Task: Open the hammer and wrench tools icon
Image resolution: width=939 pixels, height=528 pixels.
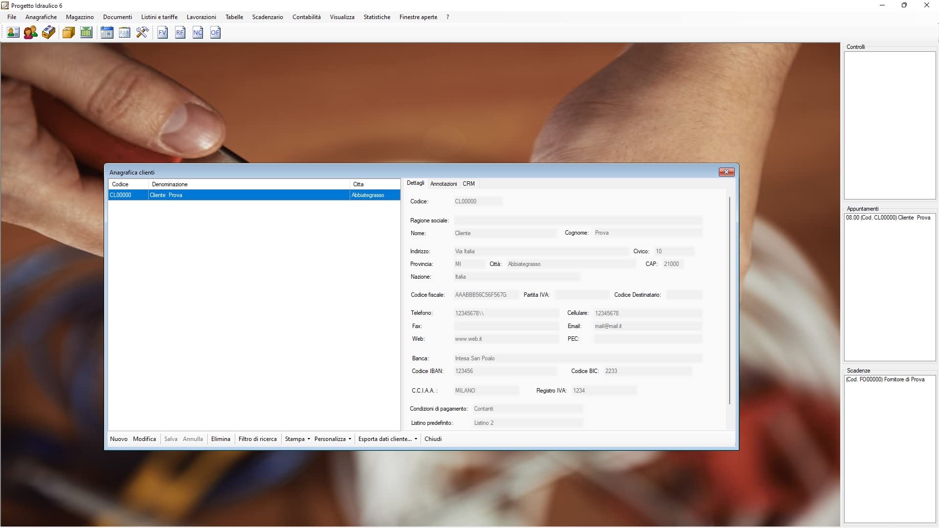Action: coord(142,33)
